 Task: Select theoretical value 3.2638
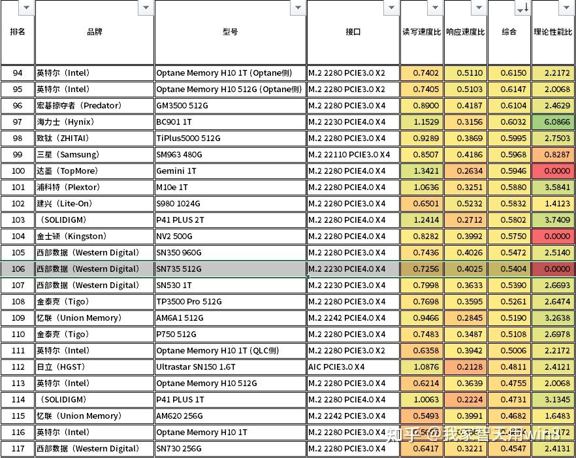tap(553, 318)
